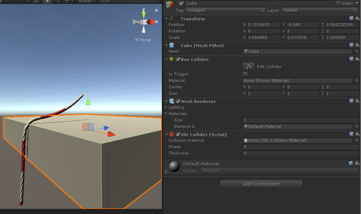Click the Add Component button
Screen dimensions: 361x214
click(x=261, y=184)
